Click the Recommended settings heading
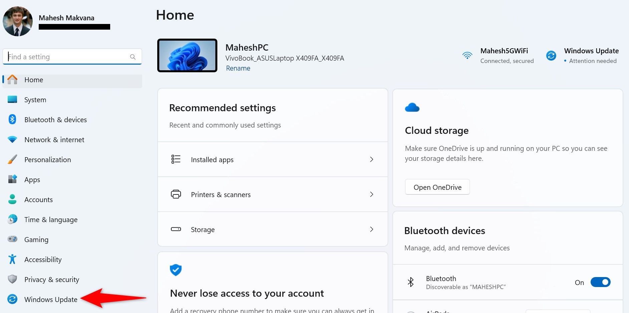The height and width of the screenshot is (313, 629). (222, 108)
